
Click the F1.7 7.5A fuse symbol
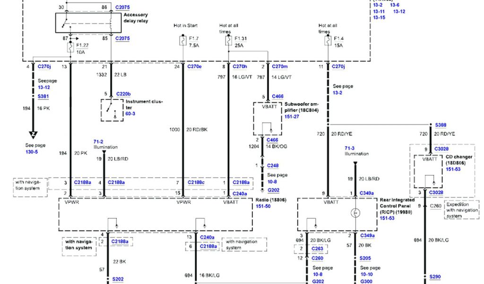click(x=183, y=42)
